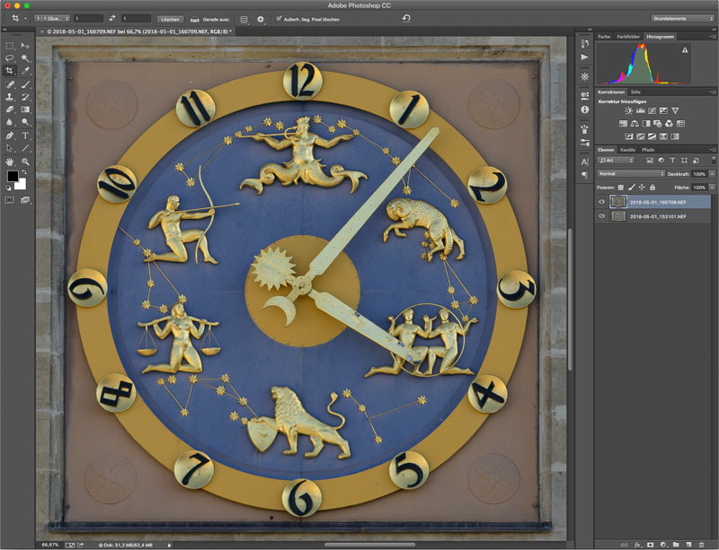
Task: Select the Lasso tool
Action: pos(10,57)
